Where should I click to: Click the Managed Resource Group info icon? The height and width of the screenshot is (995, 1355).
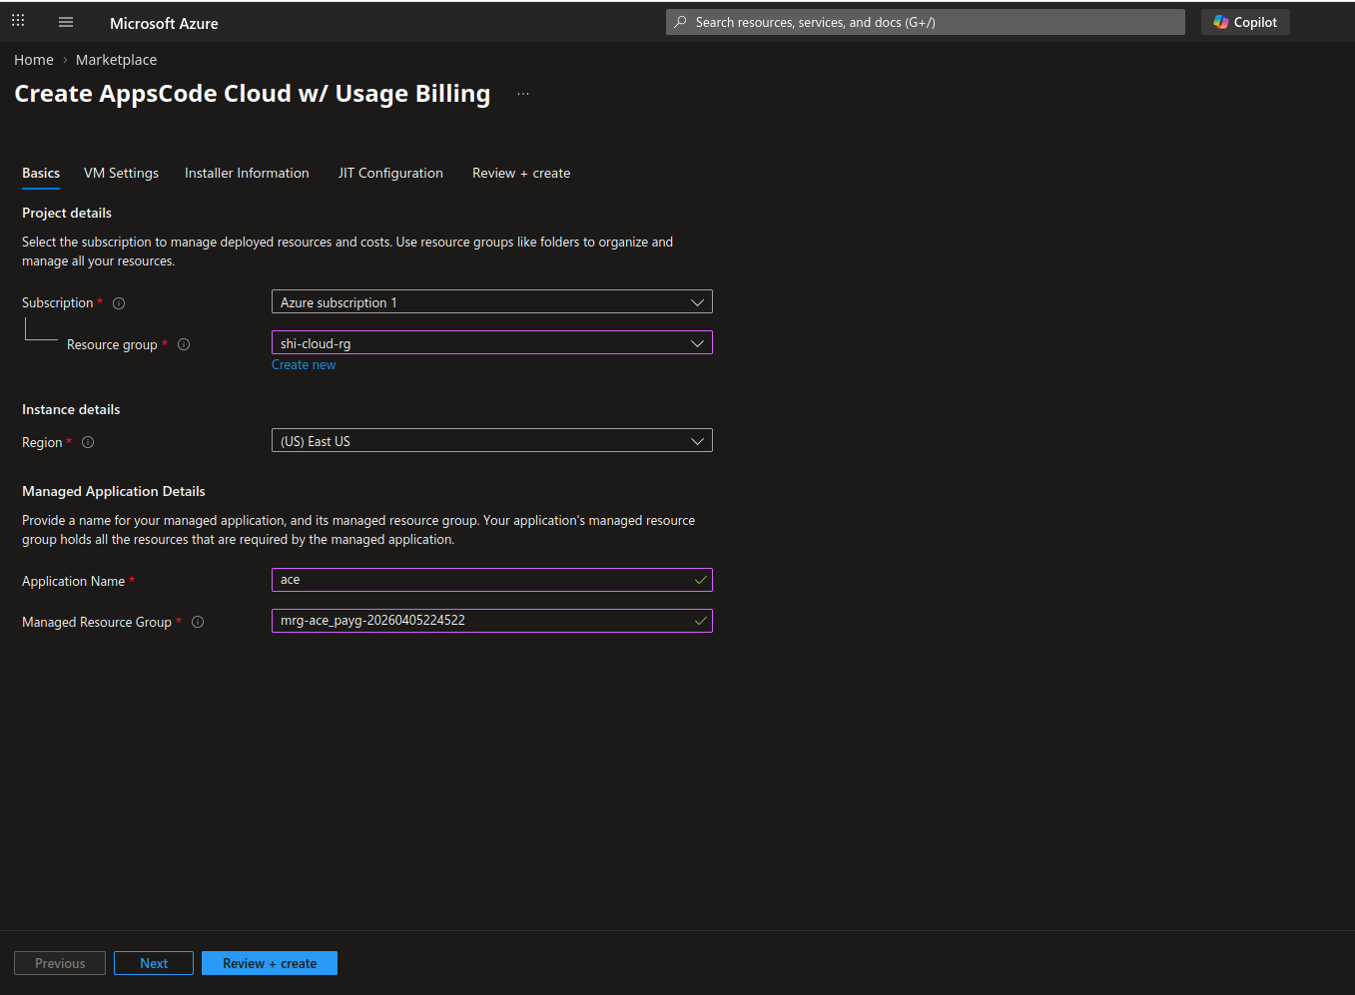198,622
